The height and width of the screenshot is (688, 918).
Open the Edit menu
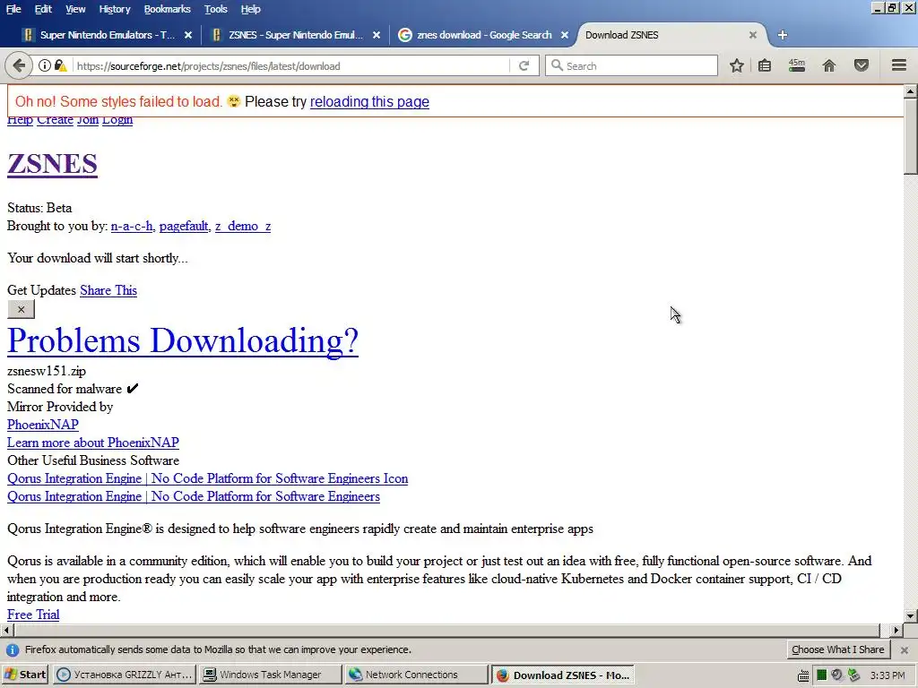click(x=43, y=9)
